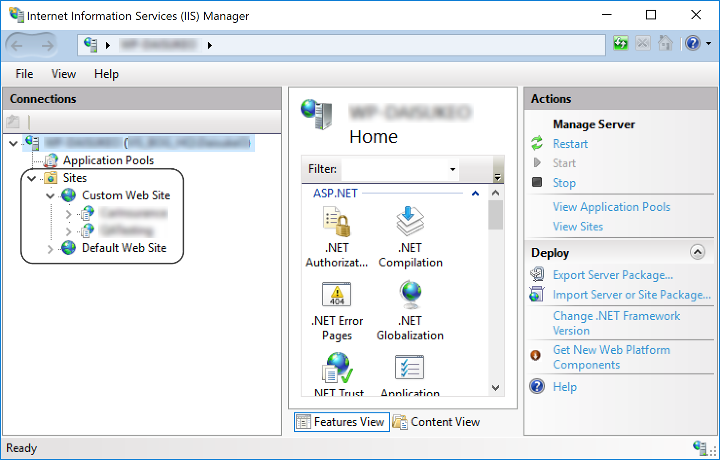The image size is (720, 460).
Task: Click the features list scrollbar thumb
Action: pyautogui.click(x=496, y=214)
